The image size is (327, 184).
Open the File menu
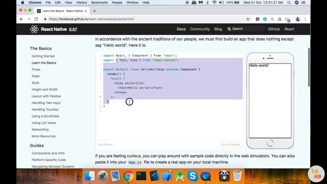click(48, 3)
